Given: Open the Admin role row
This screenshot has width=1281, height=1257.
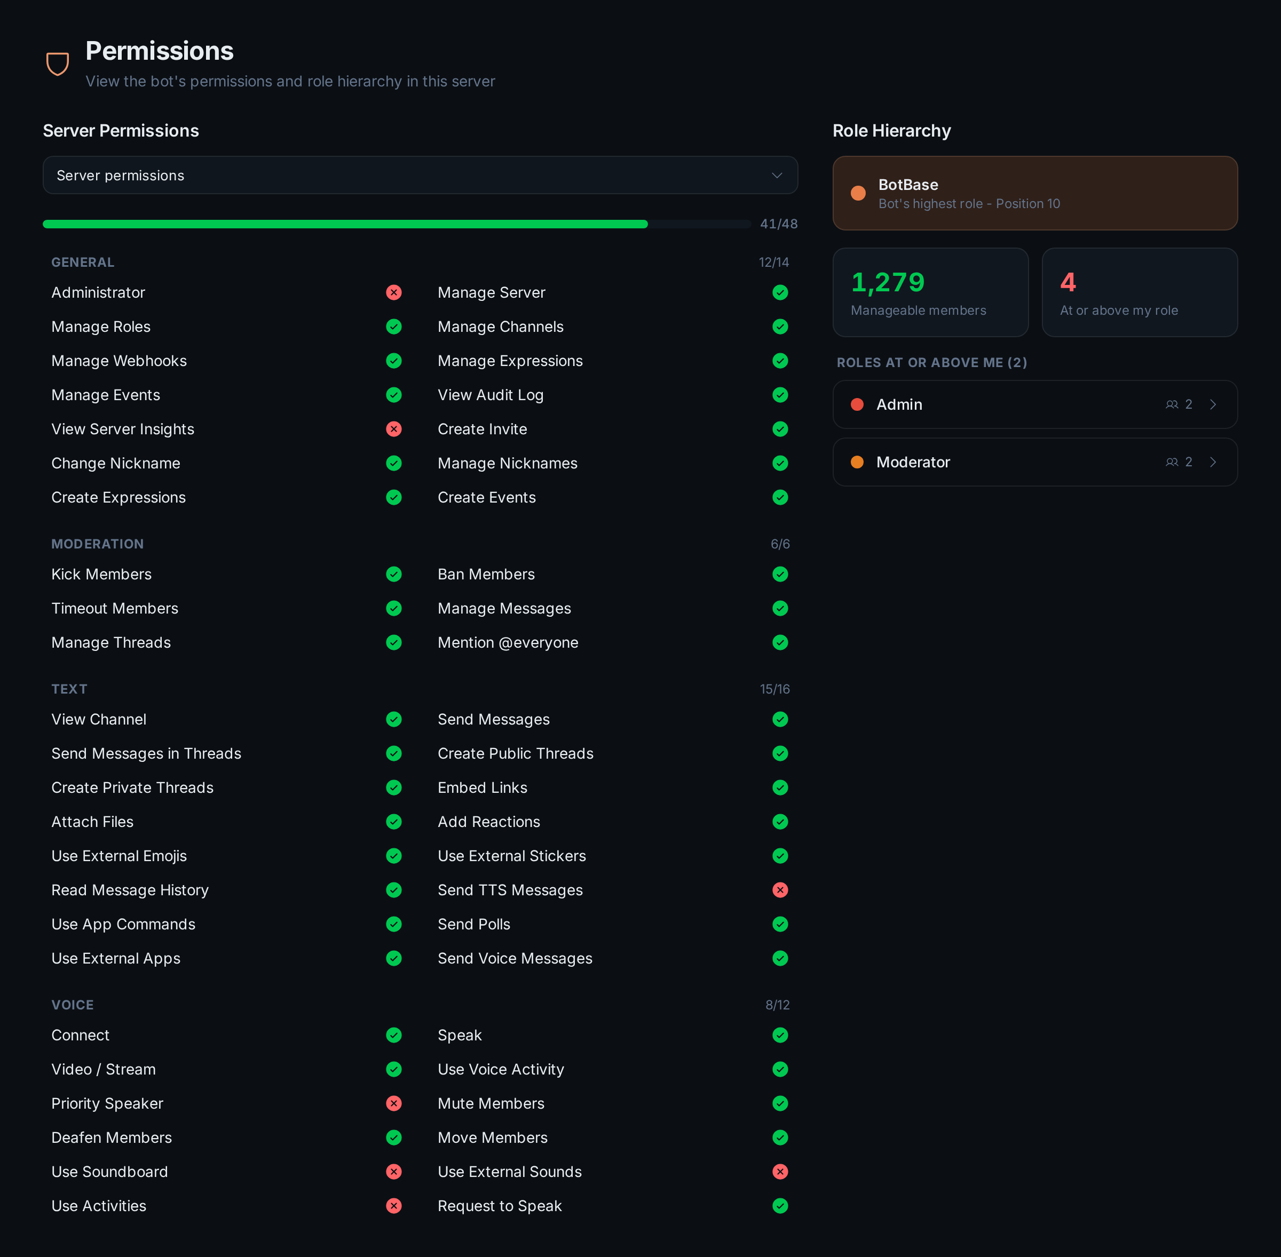Looking at the screenshot, I should click(1035, 405).
